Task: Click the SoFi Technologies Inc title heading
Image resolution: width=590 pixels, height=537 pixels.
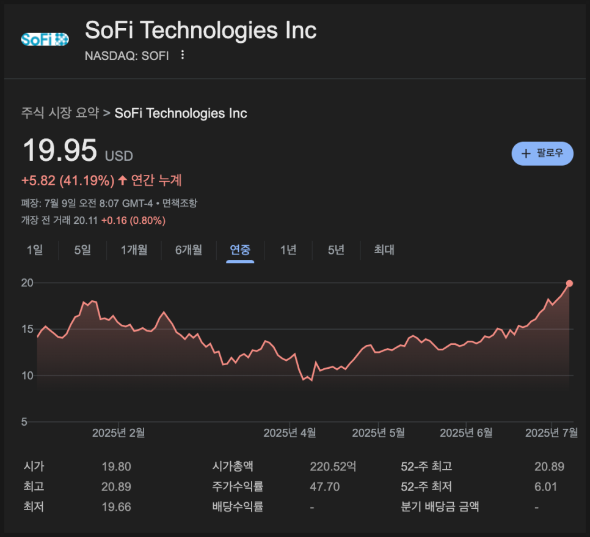Action: pyautogui.click(x=200, y=30)
